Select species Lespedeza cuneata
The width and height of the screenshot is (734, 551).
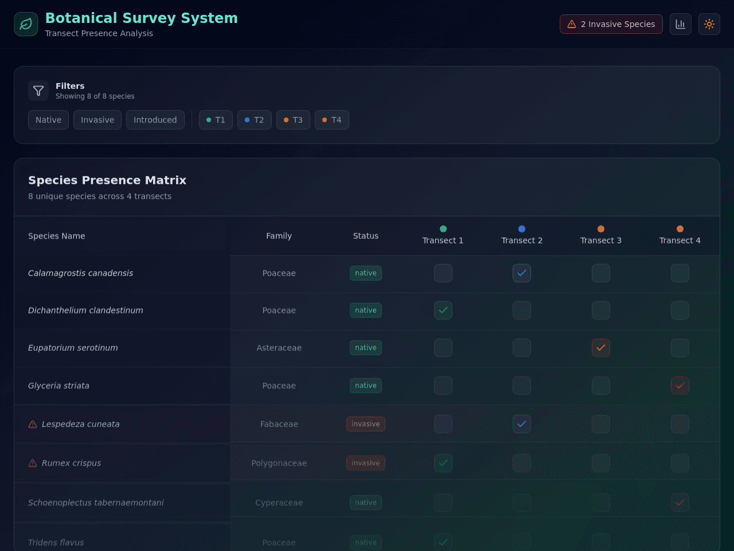81,424
